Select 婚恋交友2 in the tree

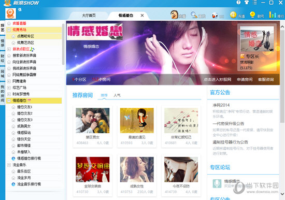point(24,113)
